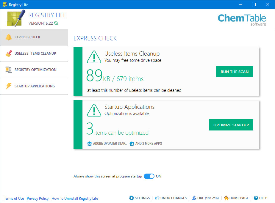Click the Registry Optimization compress icon

[8, 70]
